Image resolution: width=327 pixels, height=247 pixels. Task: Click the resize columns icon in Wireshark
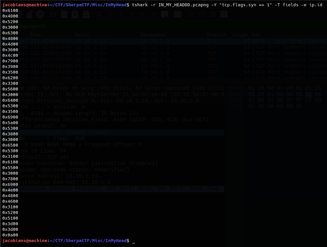(224, 14)
